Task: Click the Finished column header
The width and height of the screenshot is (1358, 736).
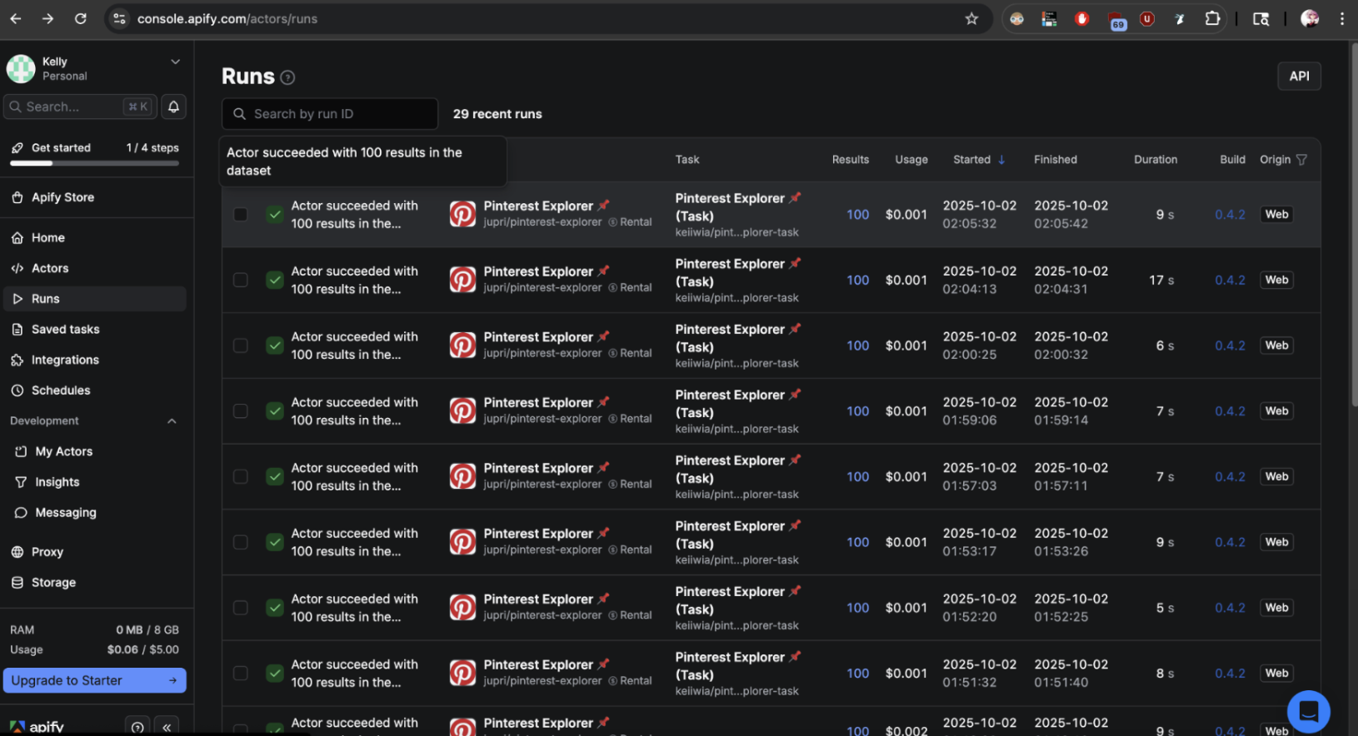Action: (1056, 160)
